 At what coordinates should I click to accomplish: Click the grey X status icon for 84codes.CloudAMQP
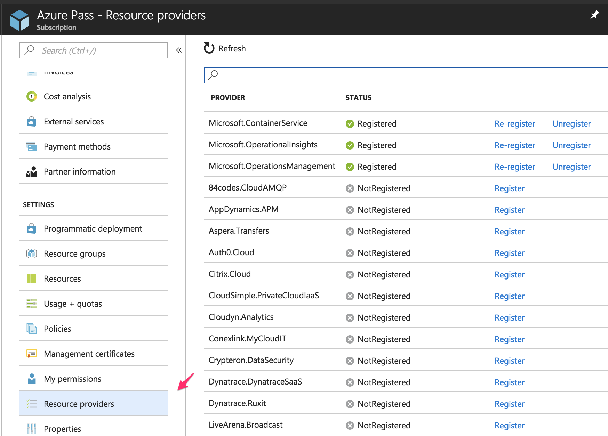350,188
